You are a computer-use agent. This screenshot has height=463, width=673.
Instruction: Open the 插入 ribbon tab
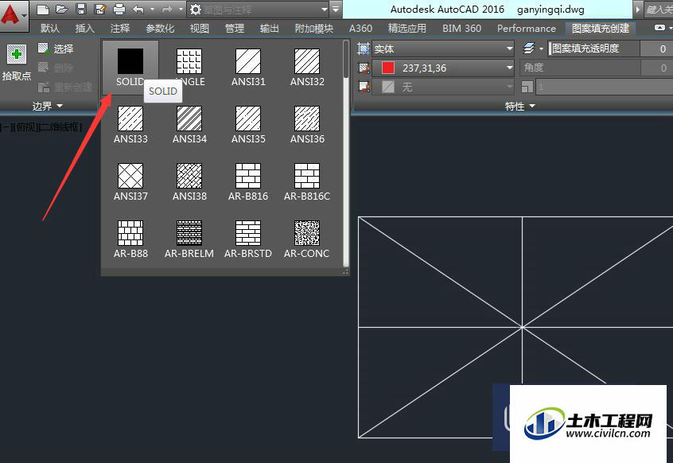click(x=84, y=29)
